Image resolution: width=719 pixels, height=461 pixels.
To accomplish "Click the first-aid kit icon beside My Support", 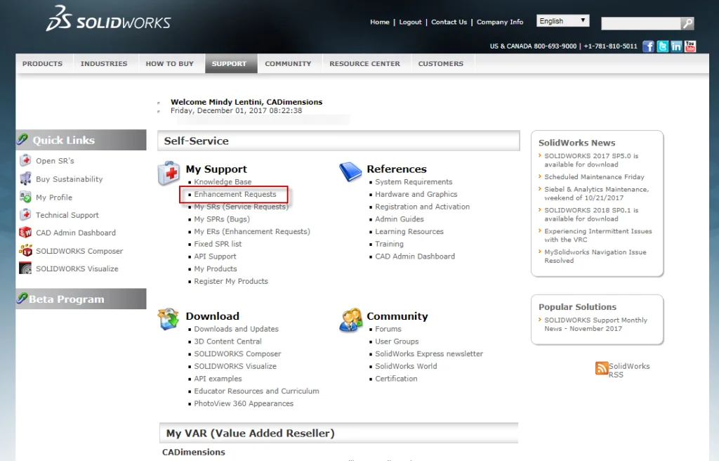I will [x=167, y=174].
